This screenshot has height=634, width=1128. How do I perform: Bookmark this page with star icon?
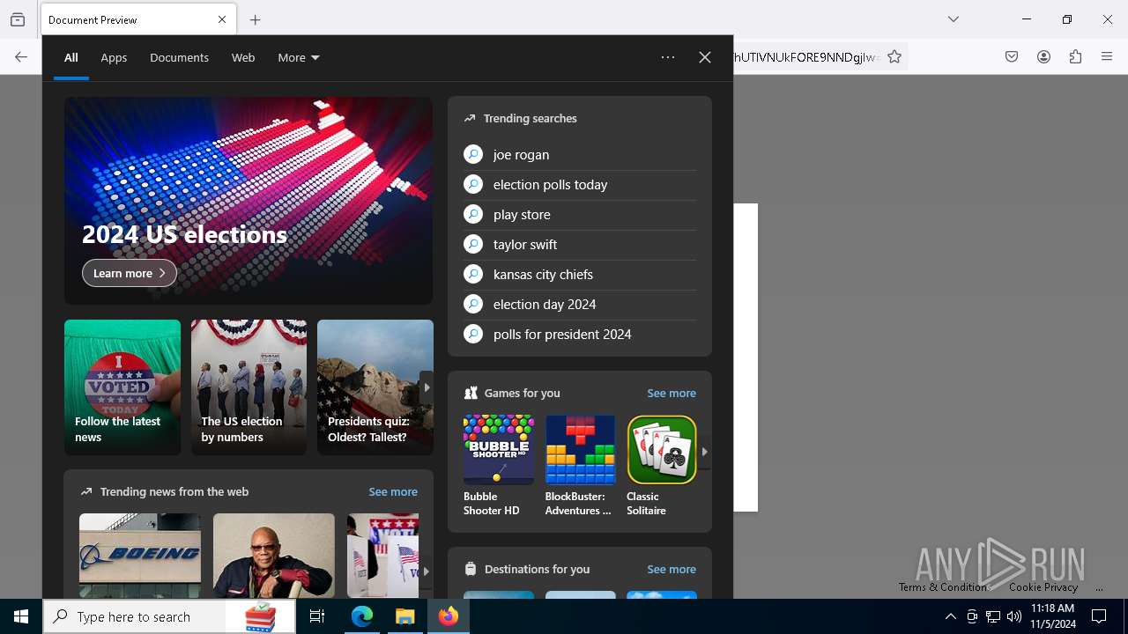(894, 56)
